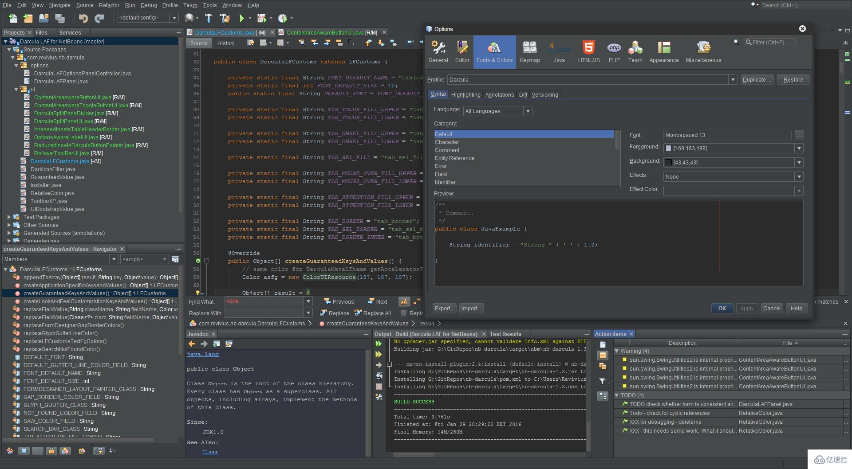Toggle Show Non-Public Members lock button
This screenshot has width=852, height=469.
(x=51, y=451)
